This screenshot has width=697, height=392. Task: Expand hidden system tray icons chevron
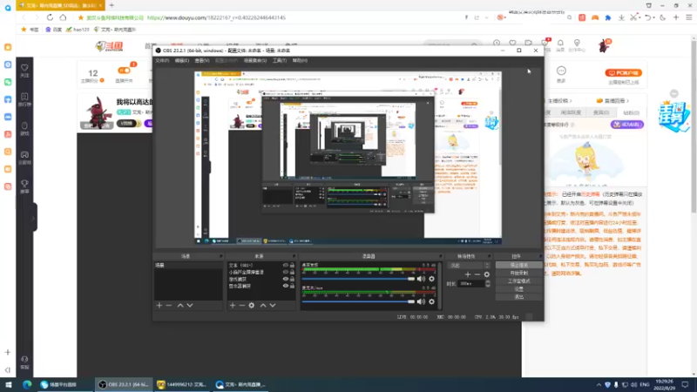(x=599, y=384)
